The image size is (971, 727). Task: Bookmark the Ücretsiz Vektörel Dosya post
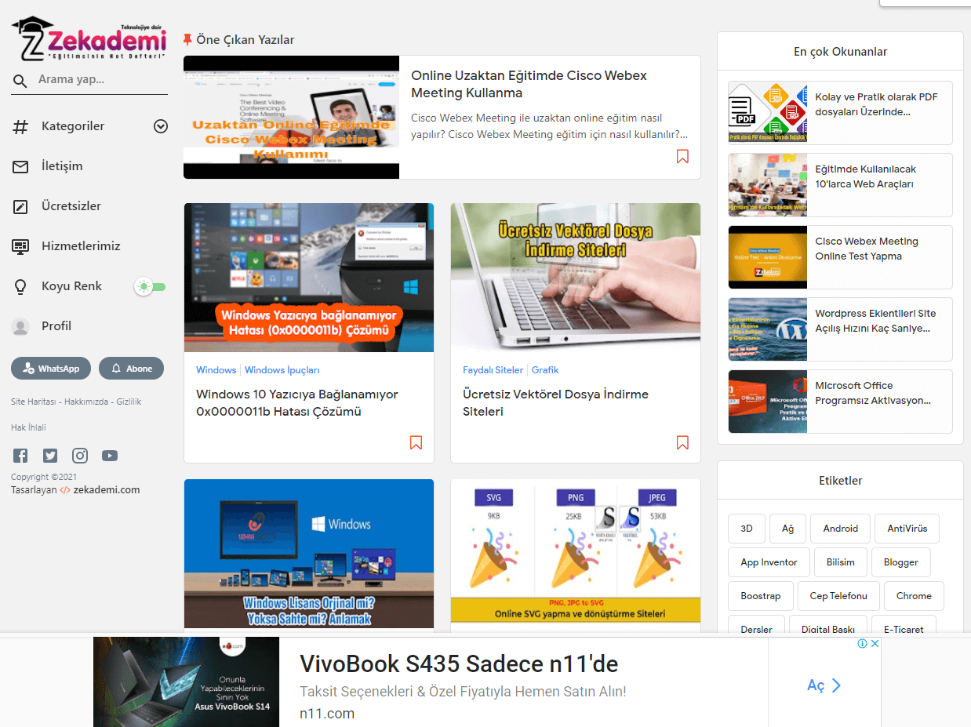(x=682, y=443)
